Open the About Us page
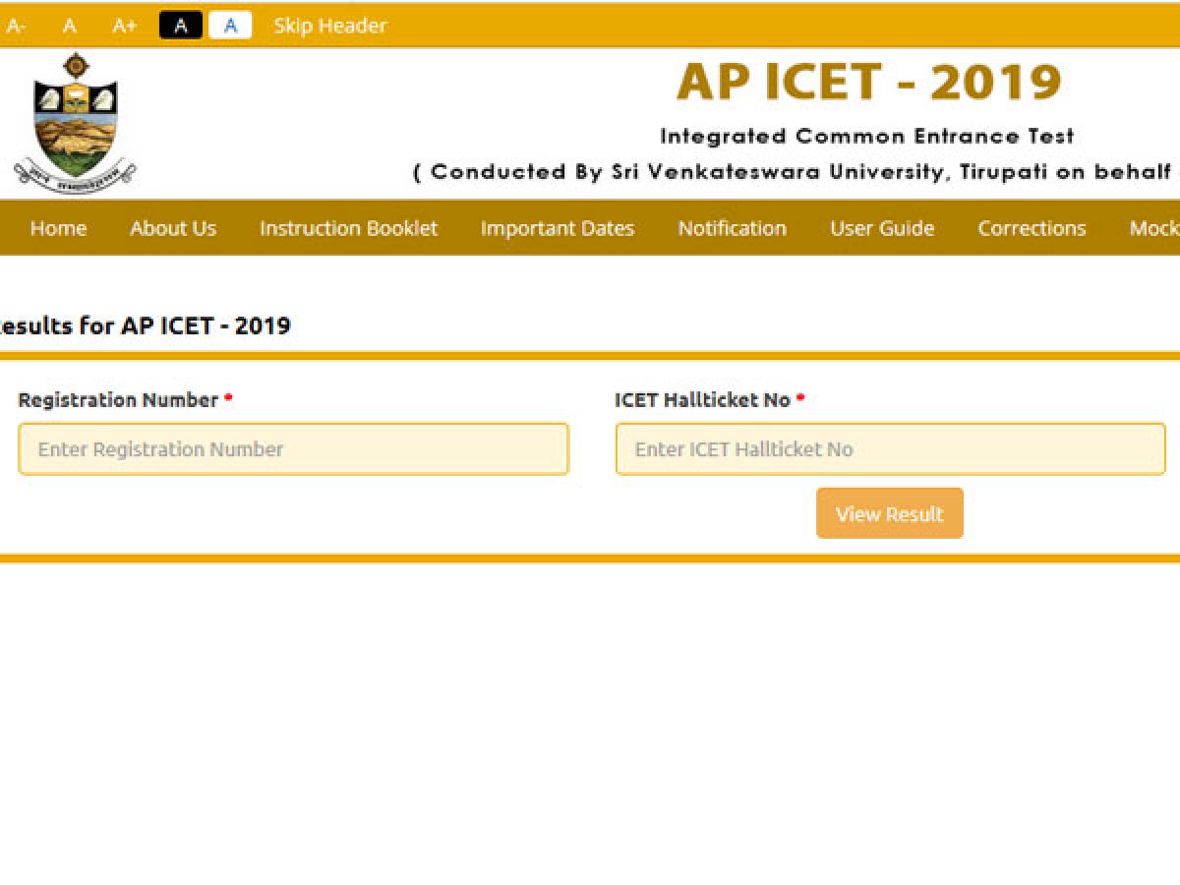The width and height of the screenshot is (1180, 885). point(173,228)
